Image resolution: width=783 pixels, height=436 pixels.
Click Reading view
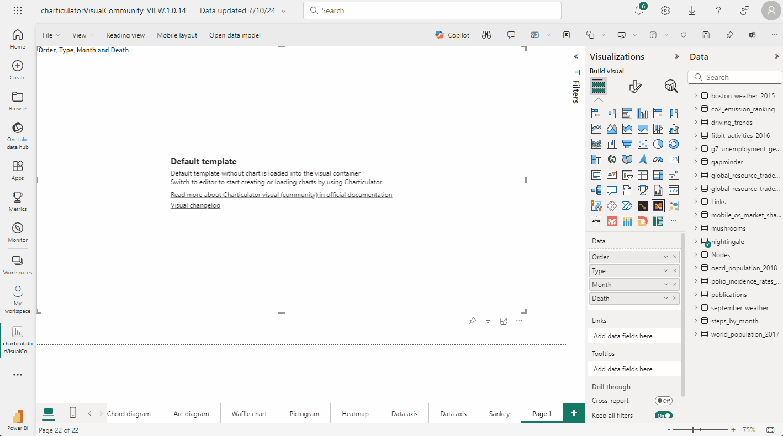[125, 35]
